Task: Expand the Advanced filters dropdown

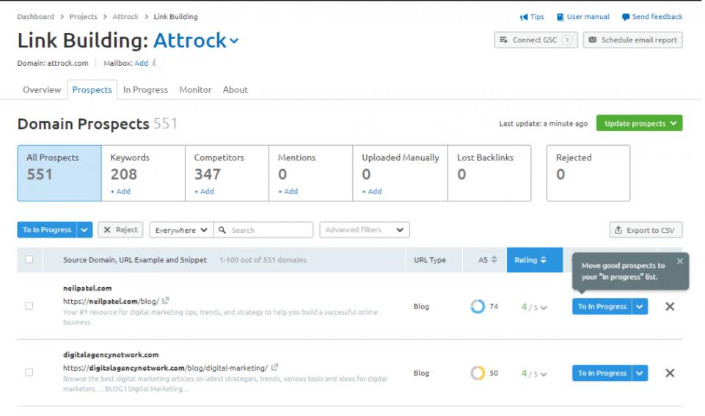Action: (365, 230)
